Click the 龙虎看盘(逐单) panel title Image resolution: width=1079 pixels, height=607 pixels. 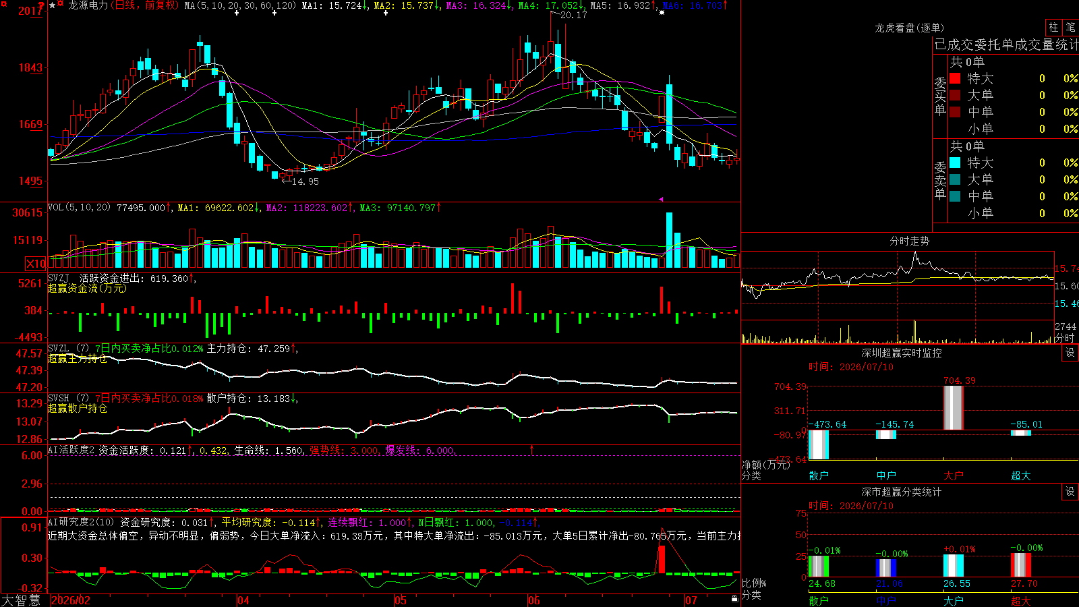click(910, 28)
